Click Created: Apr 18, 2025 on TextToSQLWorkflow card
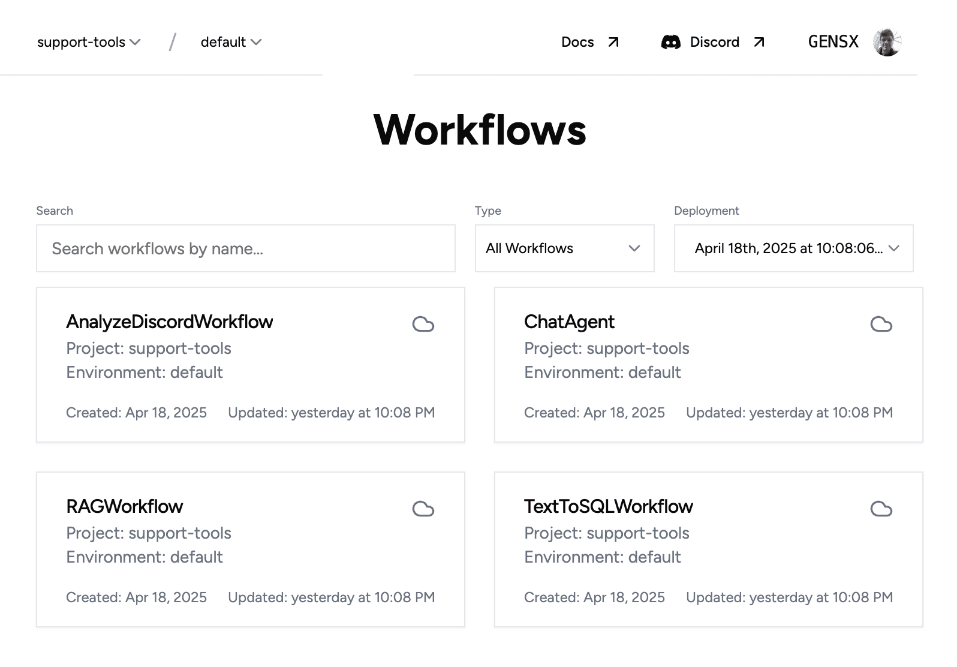The width and height of the screenshot is (957, 667). coord(594,597)
